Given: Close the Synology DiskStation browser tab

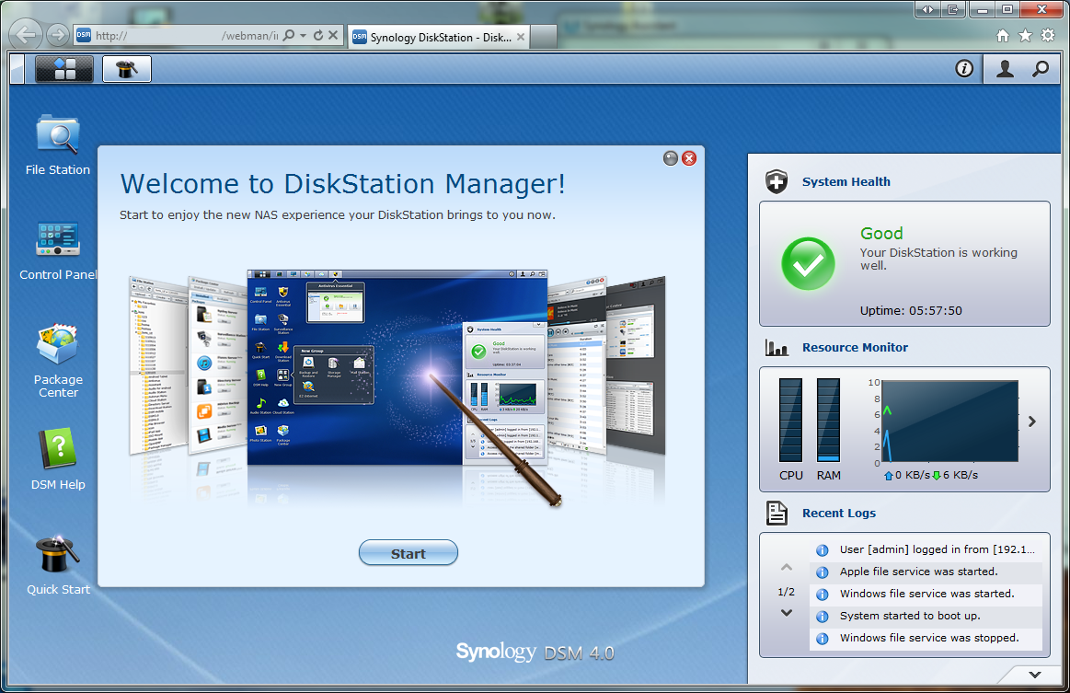Looking at the screenshot, I should click(x=521, y=38).
